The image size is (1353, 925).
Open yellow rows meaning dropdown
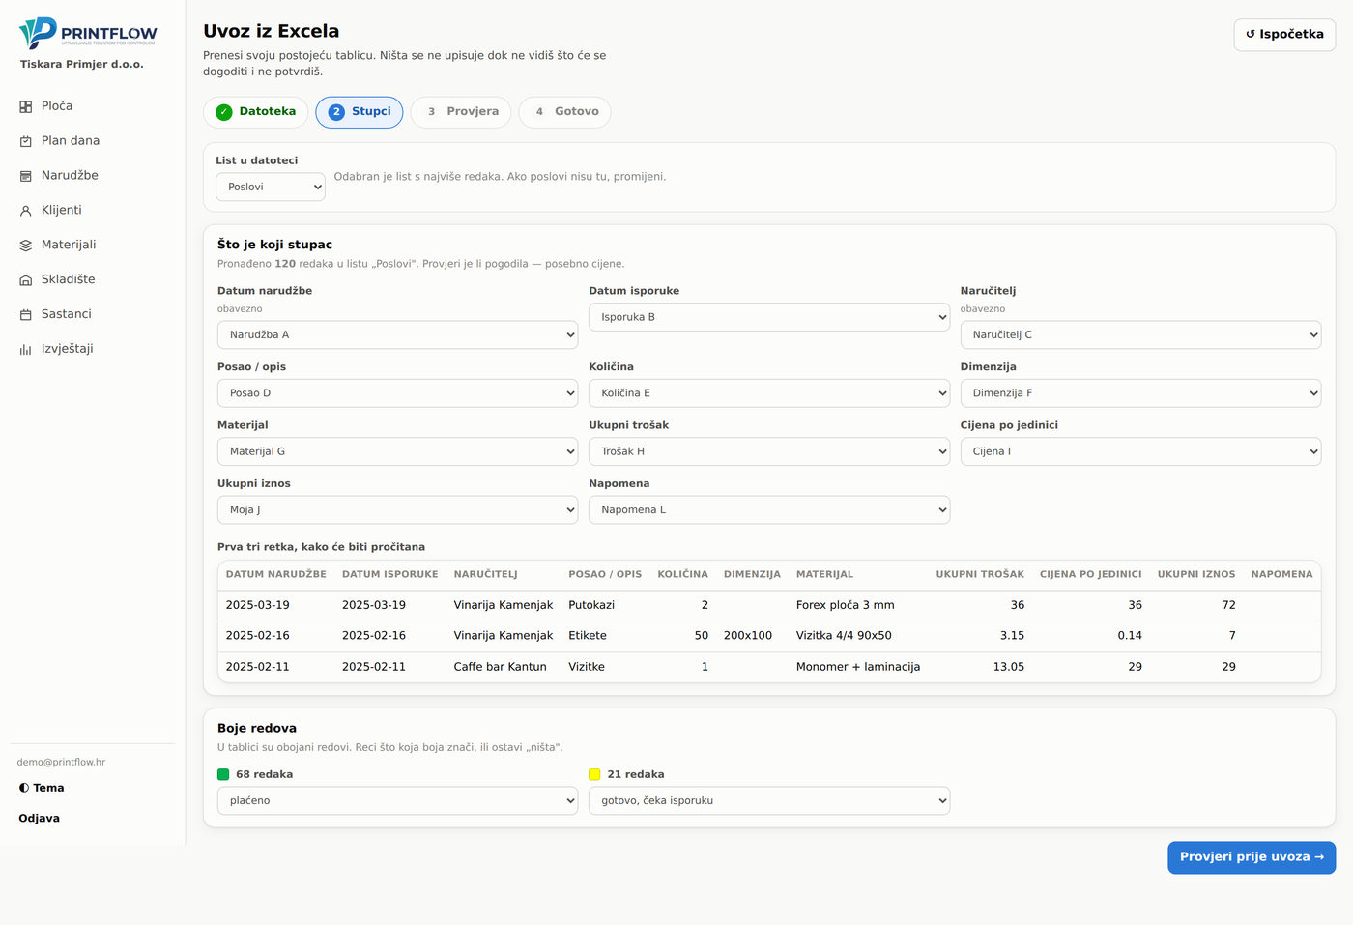[769, 800]
